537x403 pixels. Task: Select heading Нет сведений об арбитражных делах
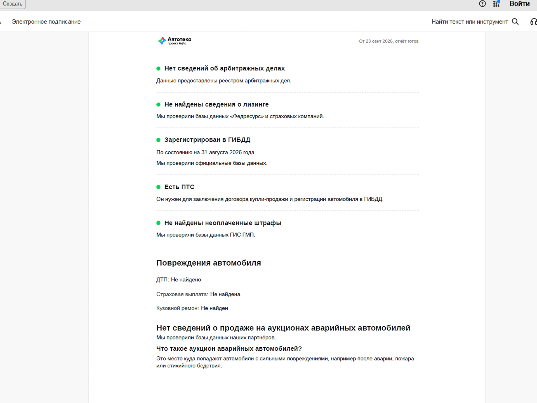tap(225, 68)
